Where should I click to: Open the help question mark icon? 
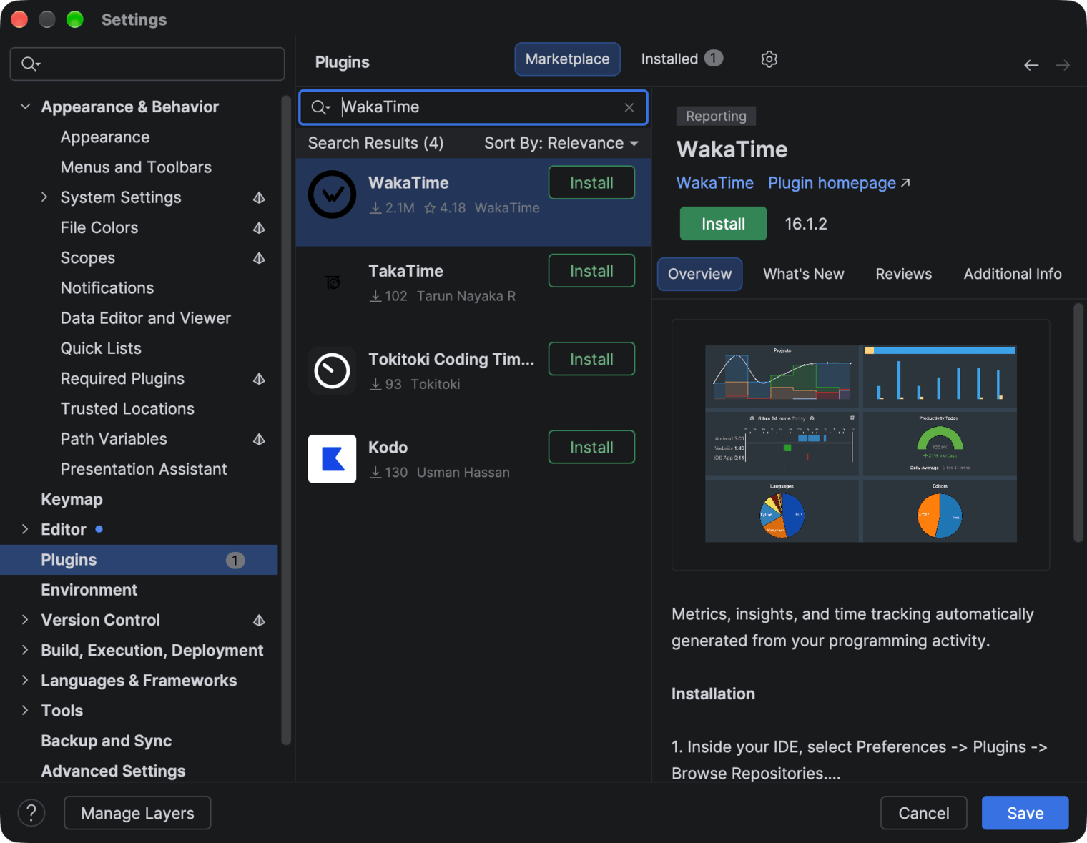(31, 813)
